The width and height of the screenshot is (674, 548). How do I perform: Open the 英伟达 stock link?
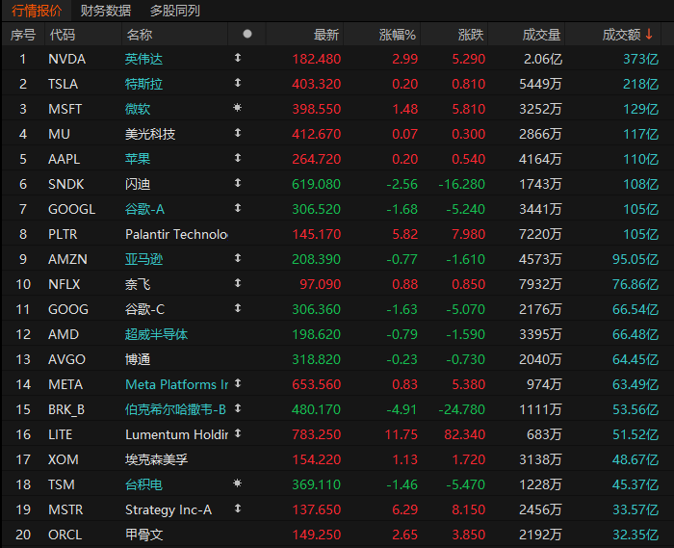144,59
